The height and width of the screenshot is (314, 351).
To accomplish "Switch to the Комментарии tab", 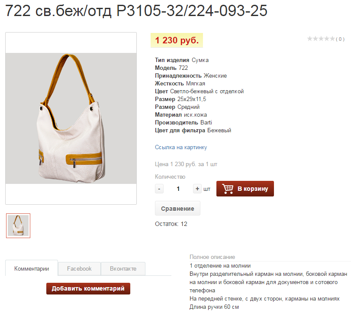I will point(32,268).
